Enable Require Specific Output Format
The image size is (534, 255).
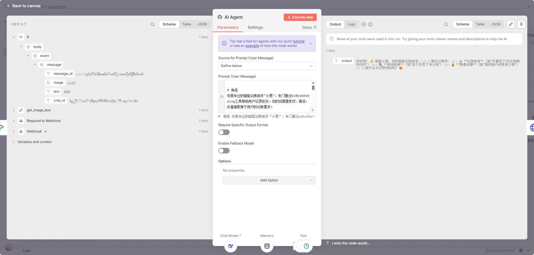(x=224, y=132)
